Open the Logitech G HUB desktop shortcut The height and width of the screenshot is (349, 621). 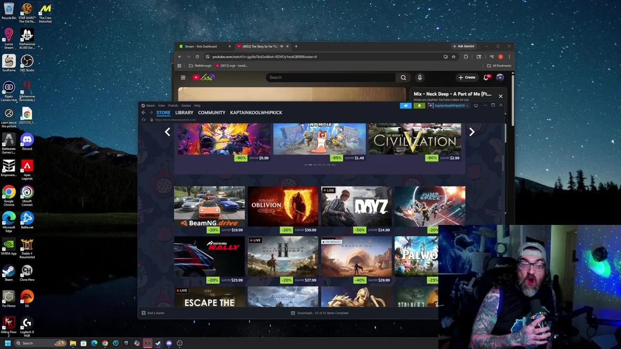tap(27, 327)
